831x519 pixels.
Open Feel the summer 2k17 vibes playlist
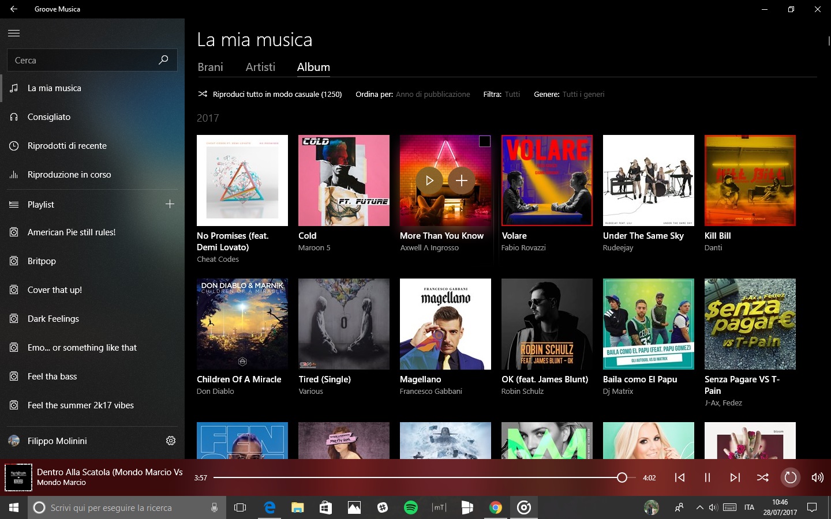click(92, 405)
